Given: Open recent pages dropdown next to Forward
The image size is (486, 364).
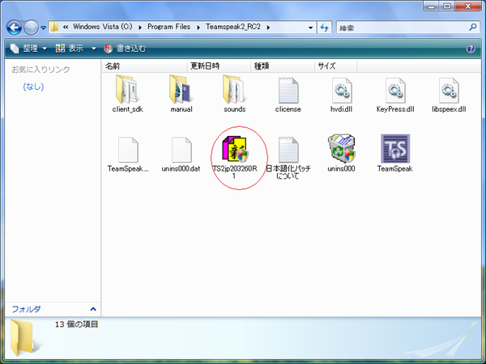Looking at the screenshot, I should 44,28.
